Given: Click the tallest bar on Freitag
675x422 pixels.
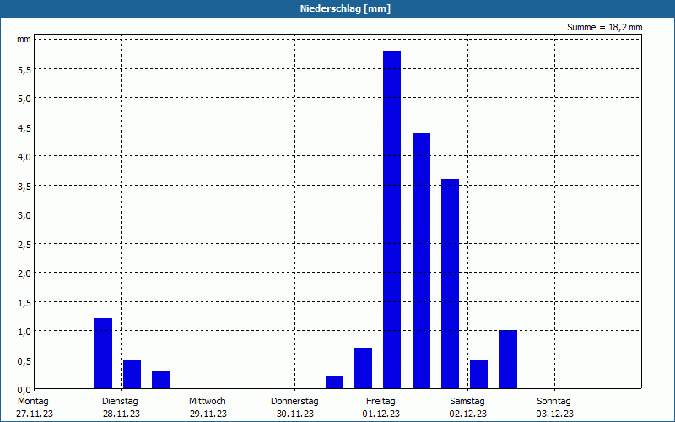Looking at the screenshot, I should (x=391, y=219).
